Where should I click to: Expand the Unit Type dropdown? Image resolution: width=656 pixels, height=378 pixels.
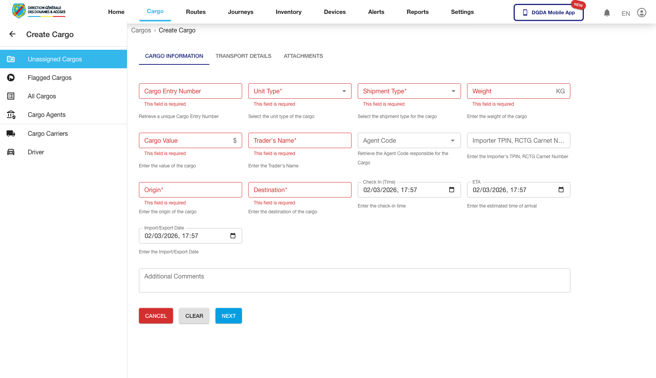pos(344,91)
